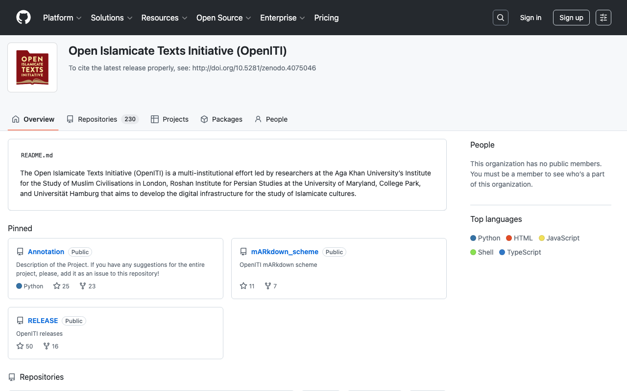Switch to the Projects tab
Screen dimensions: 627x391
click(169, 119)
